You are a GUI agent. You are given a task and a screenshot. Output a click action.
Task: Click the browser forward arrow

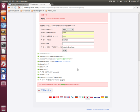(12, 8)
